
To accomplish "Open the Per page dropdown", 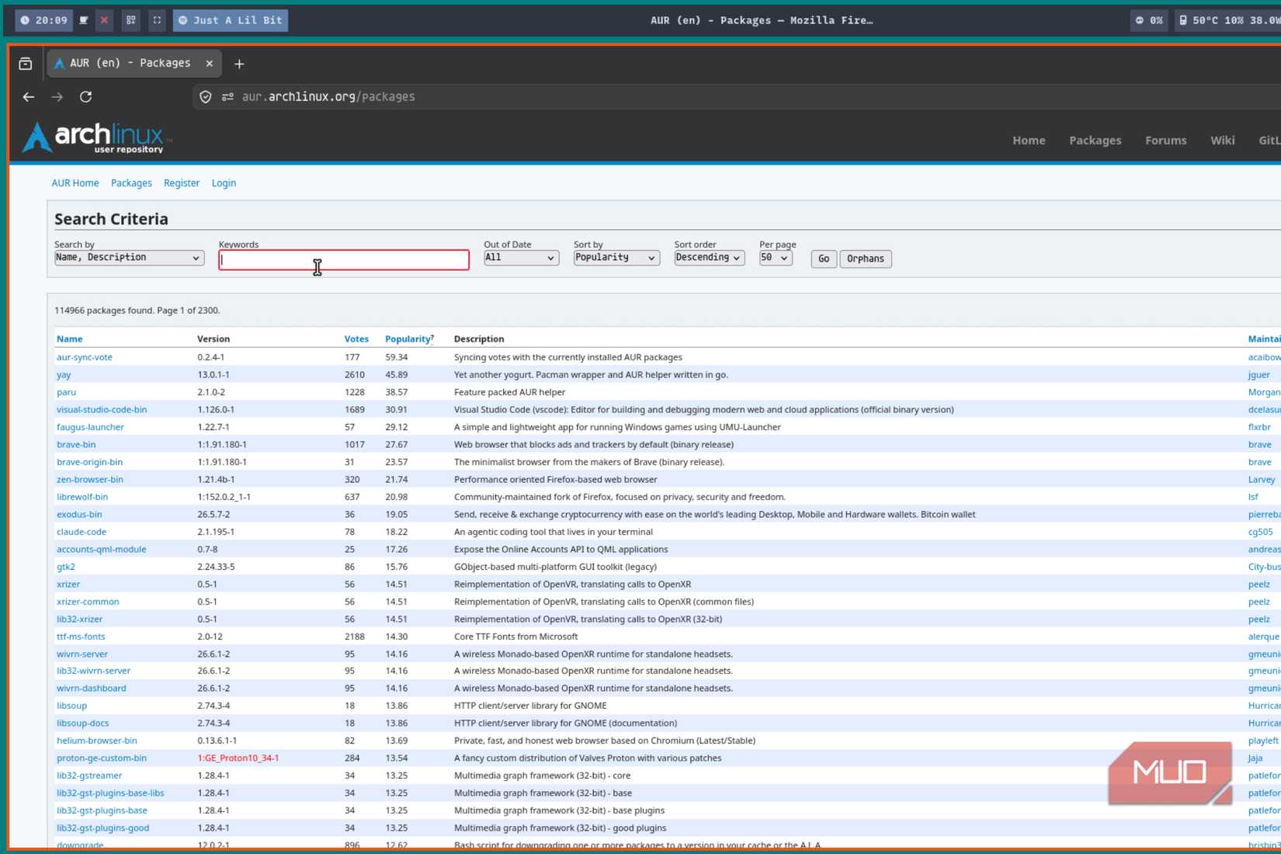I will tap(776, 258).
